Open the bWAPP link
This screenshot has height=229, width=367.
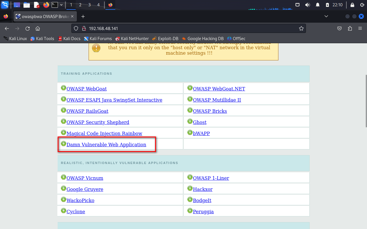click(201, 133)
